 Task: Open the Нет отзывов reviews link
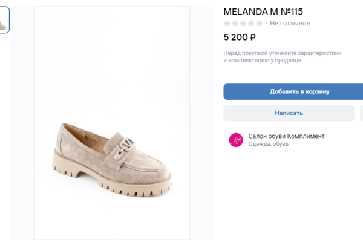coord(290,24)
